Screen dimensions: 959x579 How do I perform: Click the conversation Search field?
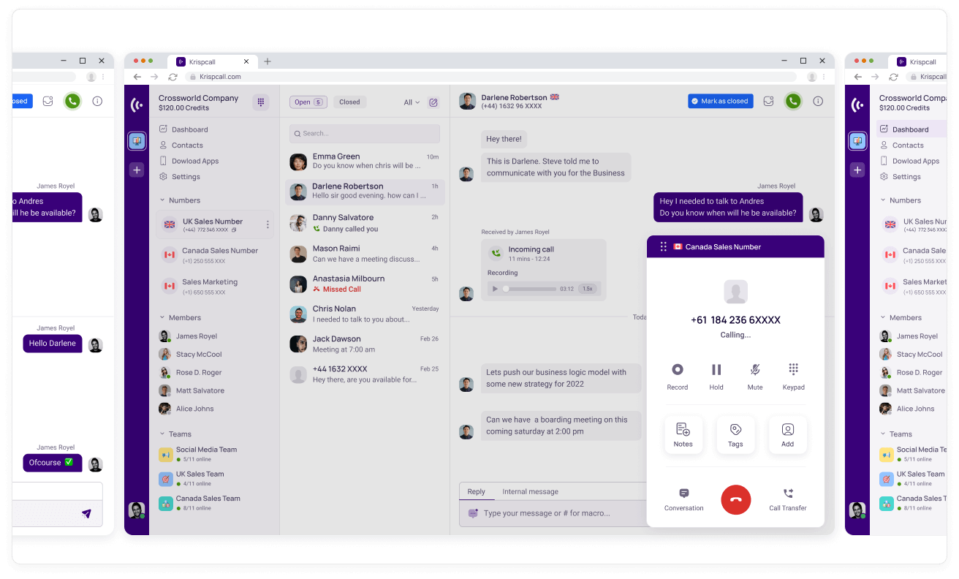tap(365, 134)
